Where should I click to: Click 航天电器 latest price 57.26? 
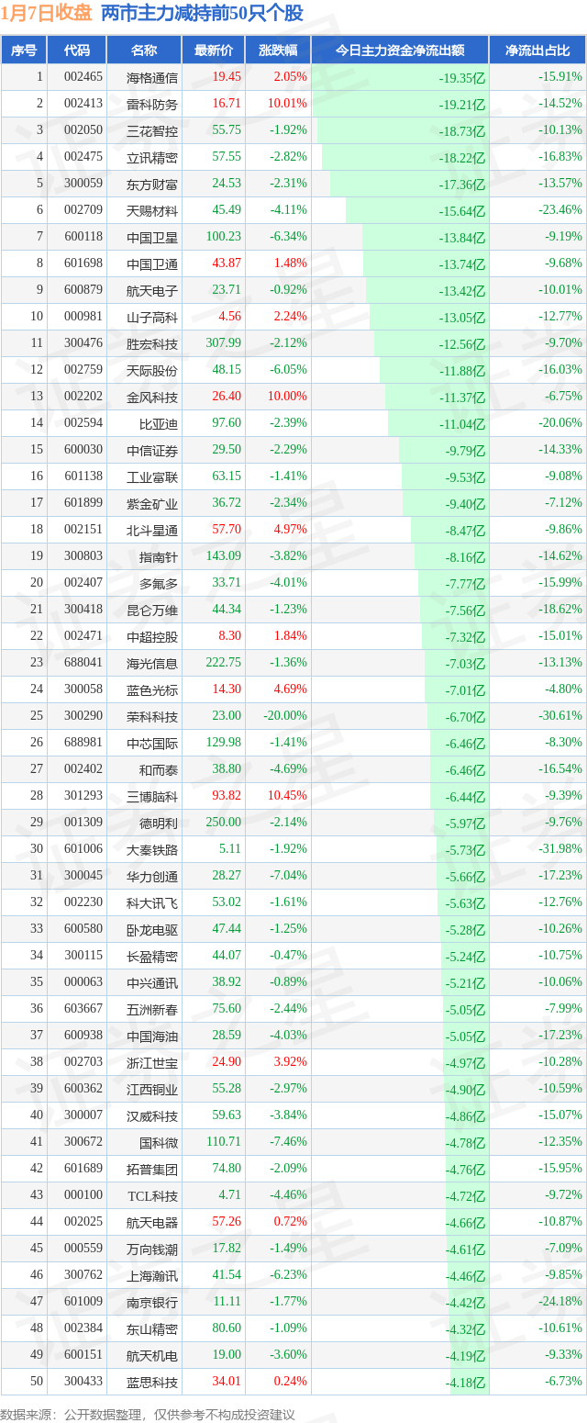(227, 1222)
